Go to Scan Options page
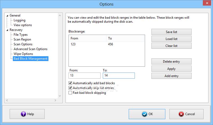Screen dimensions: 213x125 (x=23, y=44)
